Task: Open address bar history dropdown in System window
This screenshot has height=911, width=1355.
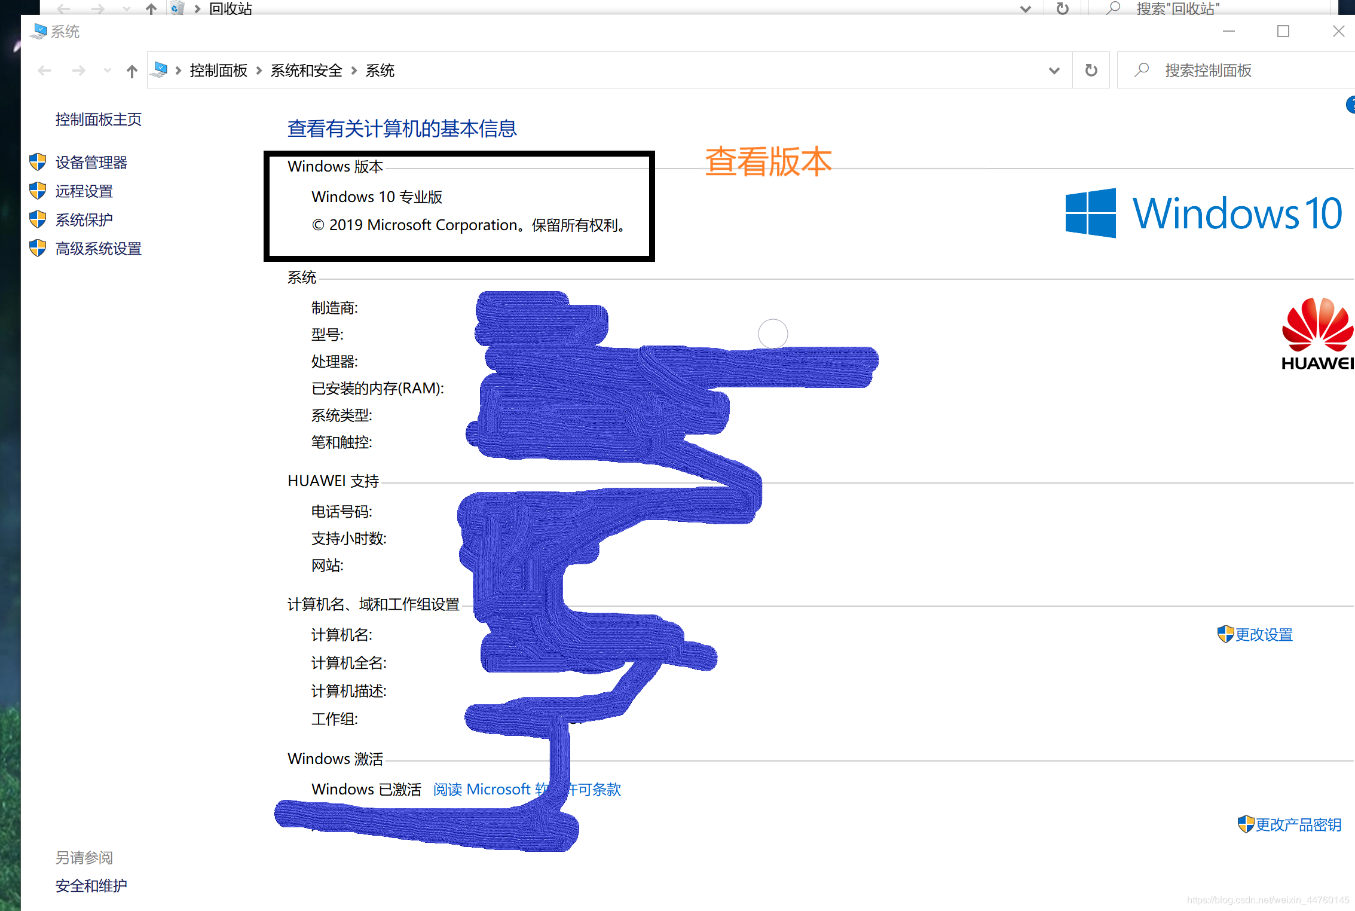Action: (1054, 71)
